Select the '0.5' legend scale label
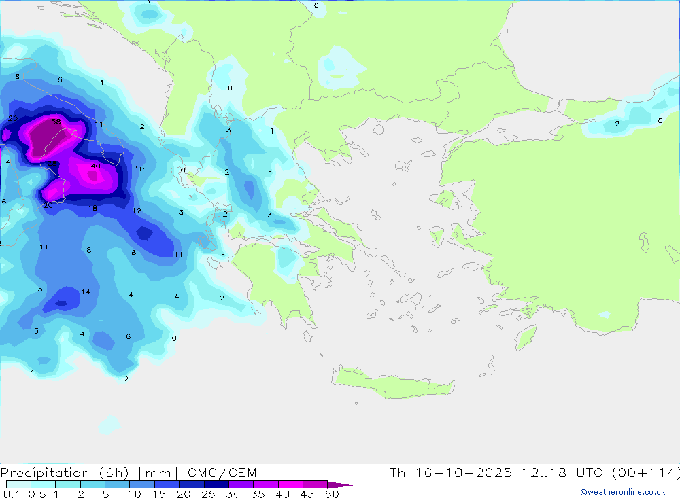Screen dimensions: 680x498 point(37,494)
